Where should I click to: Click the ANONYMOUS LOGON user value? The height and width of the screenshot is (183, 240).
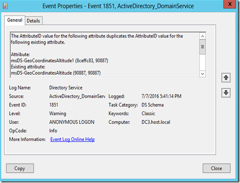tap(72, 122)
